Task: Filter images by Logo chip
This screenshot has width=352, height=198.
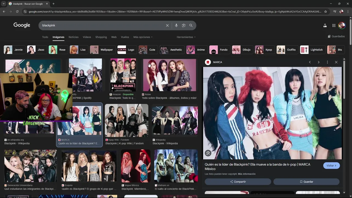Action: (127, 50)
